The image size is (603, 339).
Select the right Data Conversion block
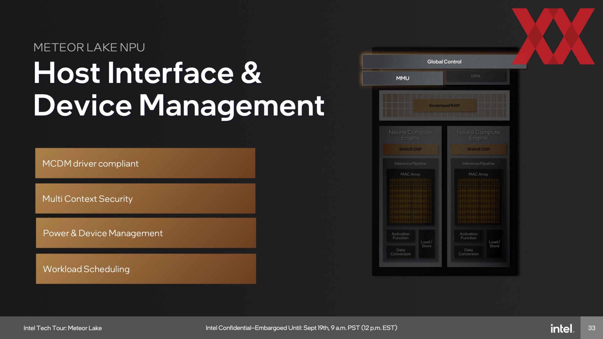(469, 252)
